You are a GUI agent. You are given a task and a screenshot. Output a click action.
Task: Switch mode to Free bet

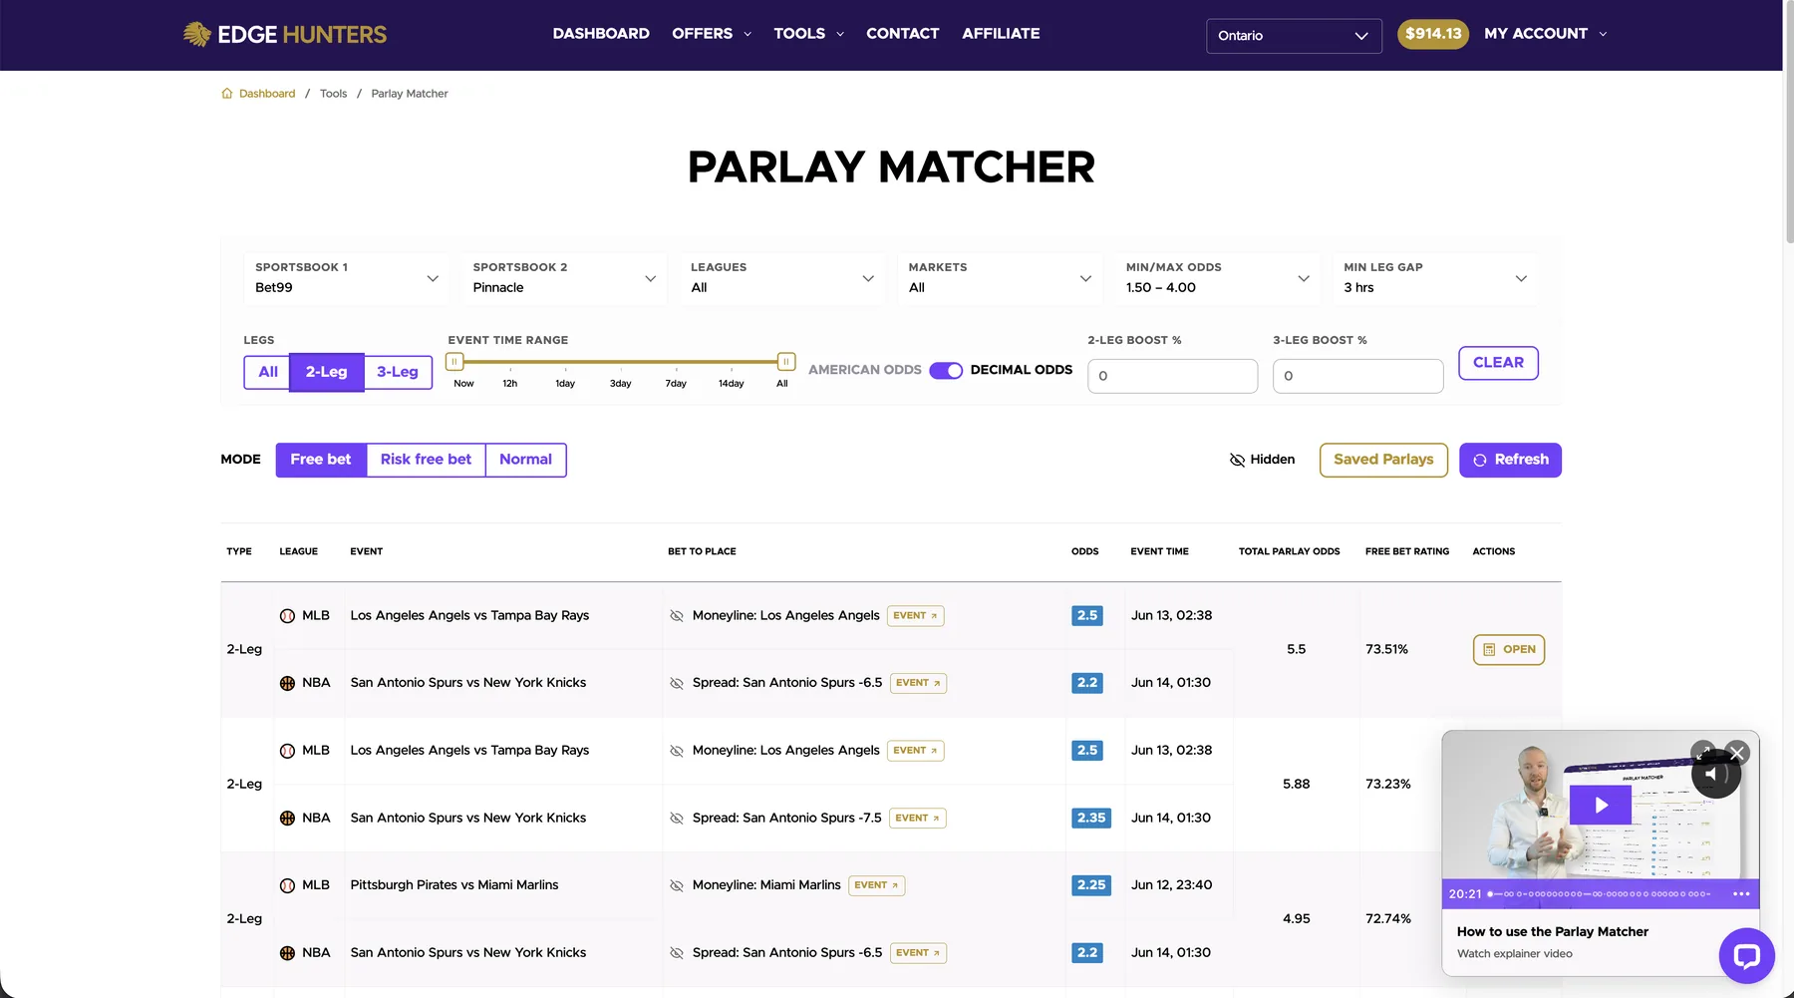point(321,460)
